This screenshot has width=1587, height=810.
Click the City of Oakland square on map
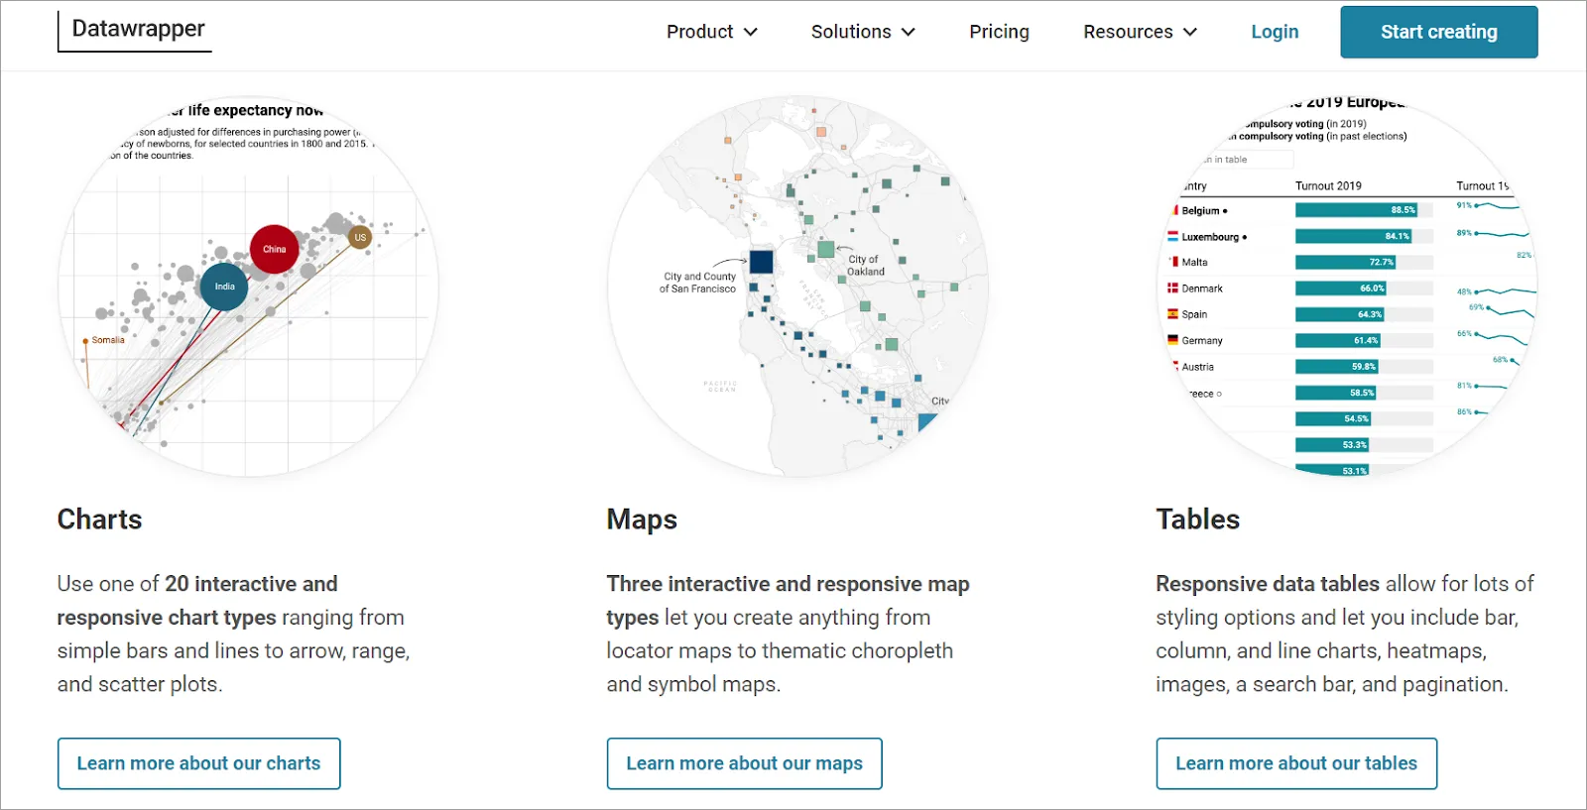pos(826,249)
